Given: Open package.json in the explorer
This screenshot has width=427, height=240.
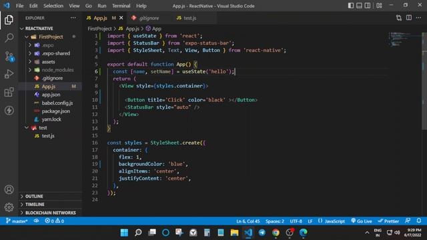Looking at the screenshot, I should [56, 111].
